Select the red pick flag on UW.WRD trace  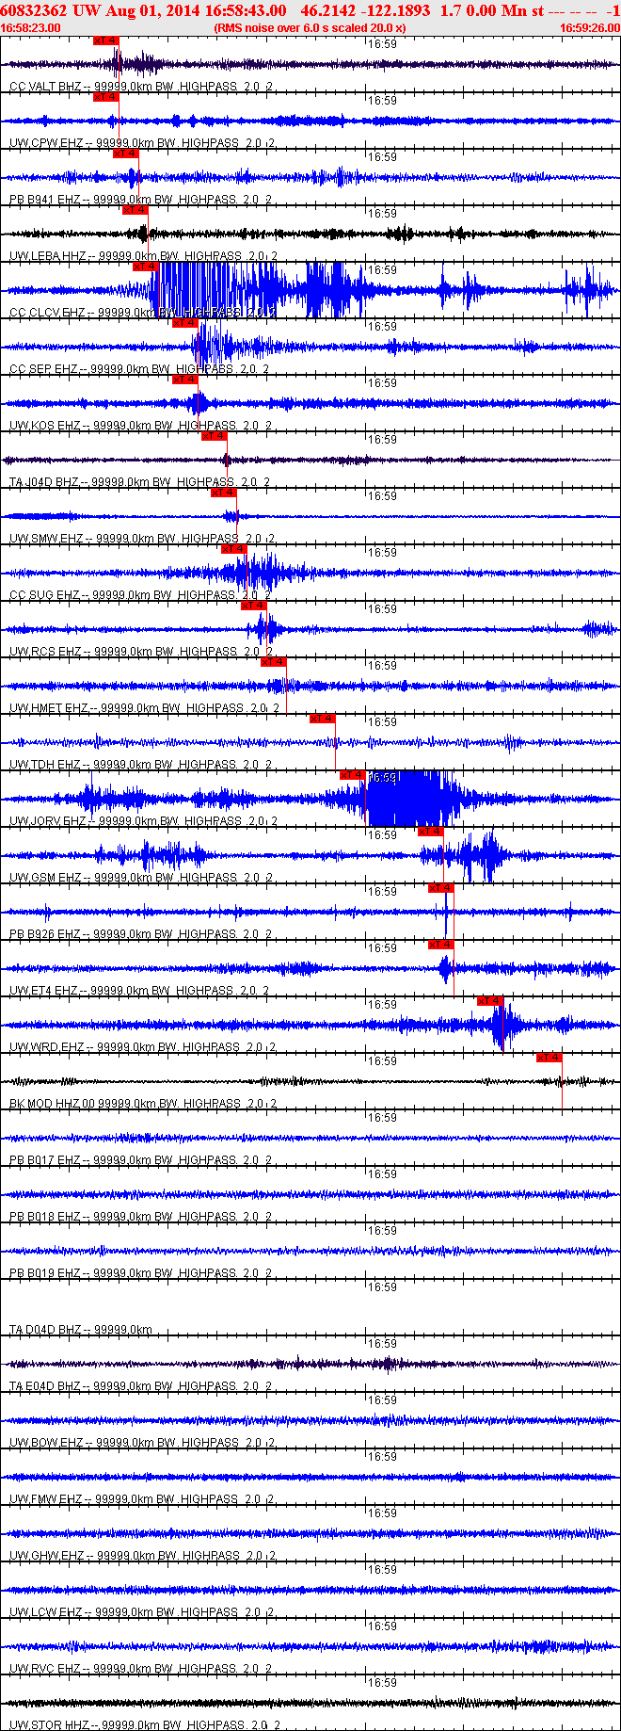(490, 1001)
